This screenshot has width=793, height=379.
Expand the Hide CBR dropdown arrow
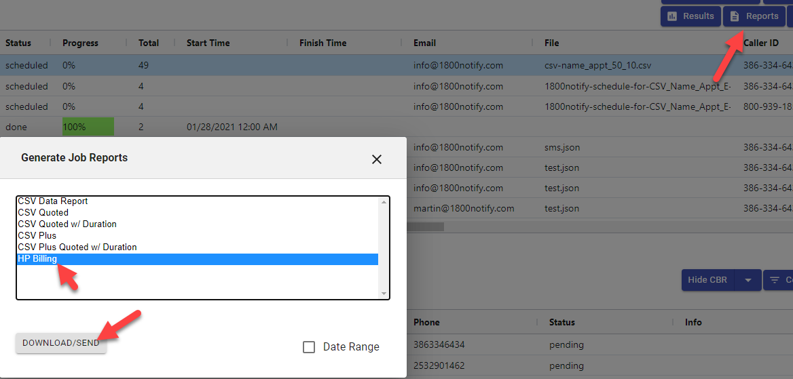point(748,280)
